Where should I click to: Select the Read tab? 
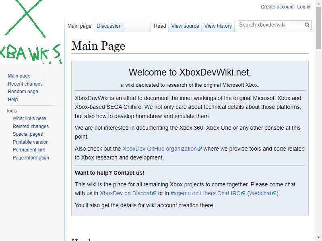coord(160,26)
